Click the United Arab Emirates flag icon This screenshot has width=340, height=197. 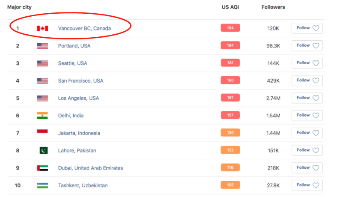(42, 168)
